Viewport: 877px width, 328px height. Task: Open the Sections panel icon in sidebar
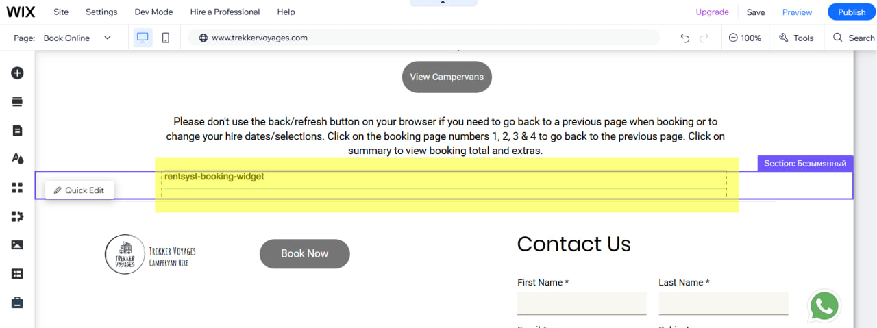click(17, 102)
